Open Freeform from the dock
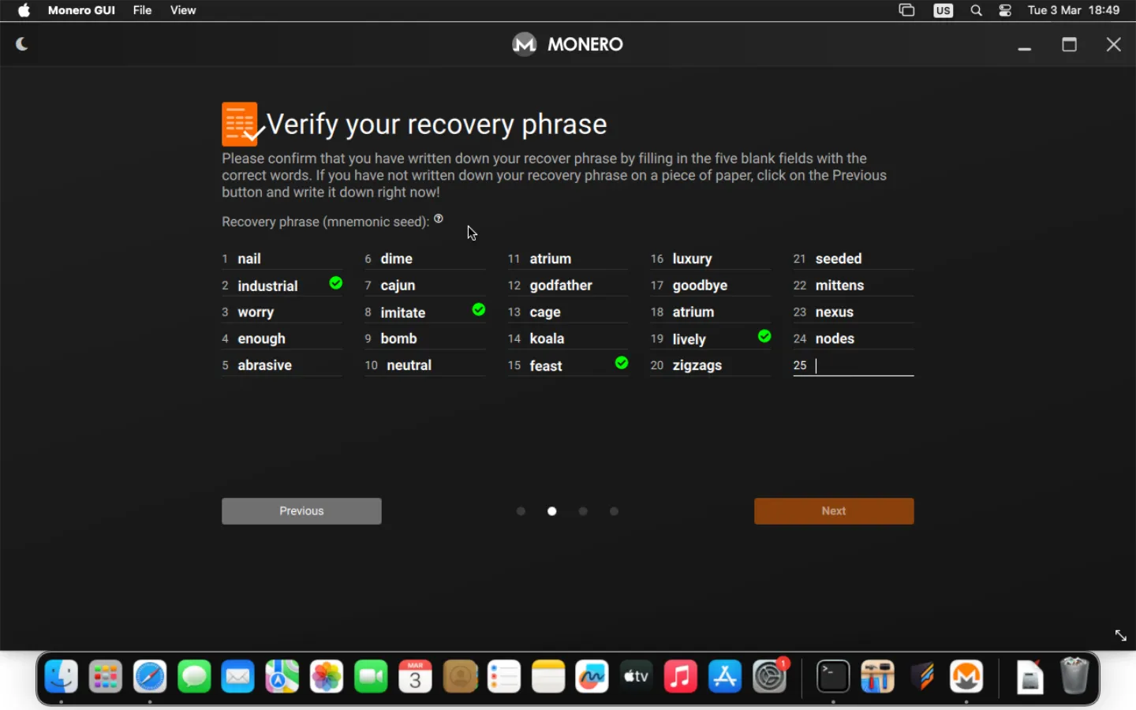Image resolution: width=1136 pixels, height=710 pixels. click(x=592, y=677)
